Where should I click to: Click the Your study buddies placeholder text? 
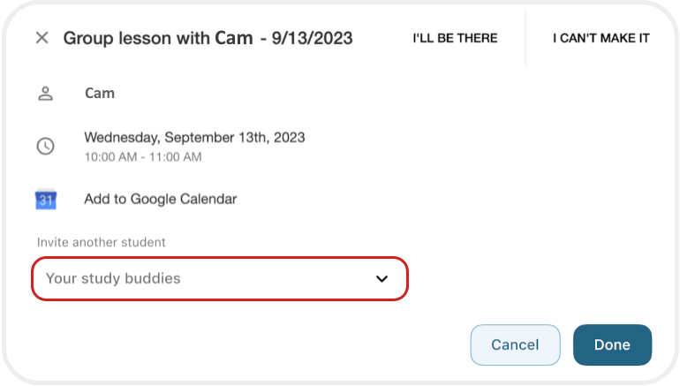coord(113,278)
